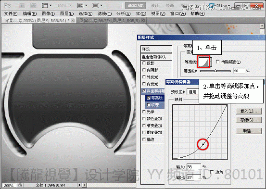Enable the 颜色叠加 checkbox
Viewport: 266px width, 189px height.
(144, 118)
